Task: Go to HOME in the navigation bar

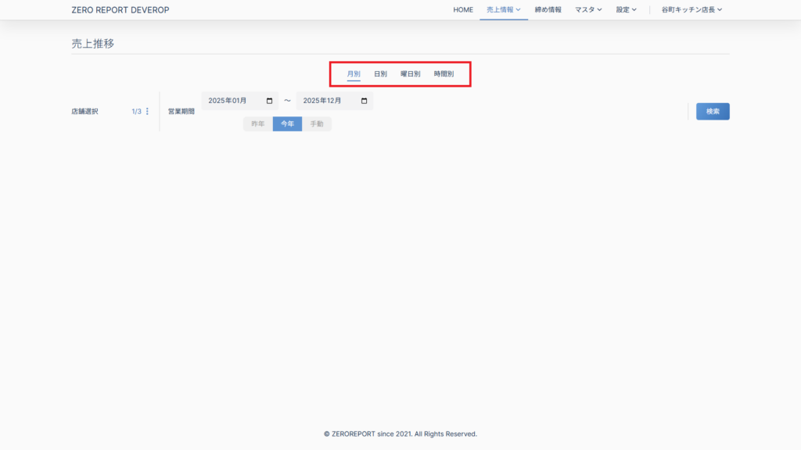Action: pos(463,10)
